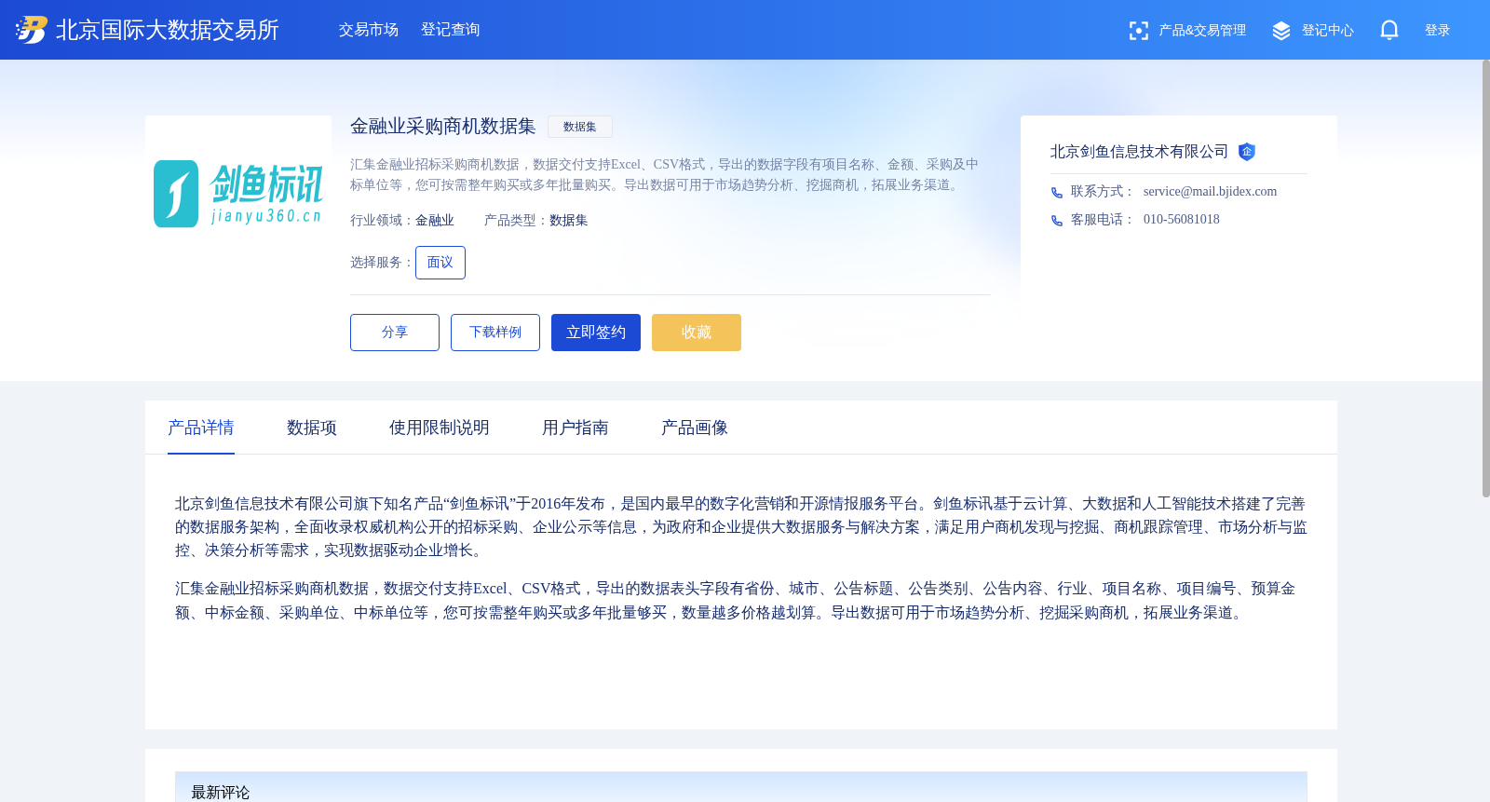Click the 数据集 tag next to title
The width and height of the screenshot is (1490, 802).
point(580,127)
